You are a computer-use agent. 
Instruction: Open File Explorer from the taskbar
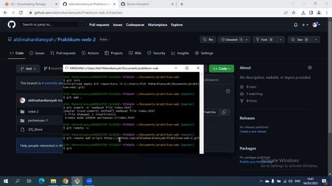53,181
